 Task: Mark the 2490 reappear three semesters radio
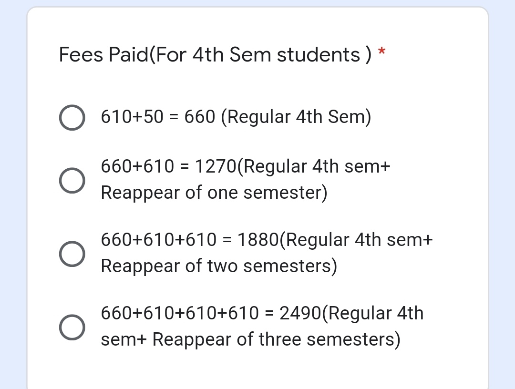pos(72,327)
